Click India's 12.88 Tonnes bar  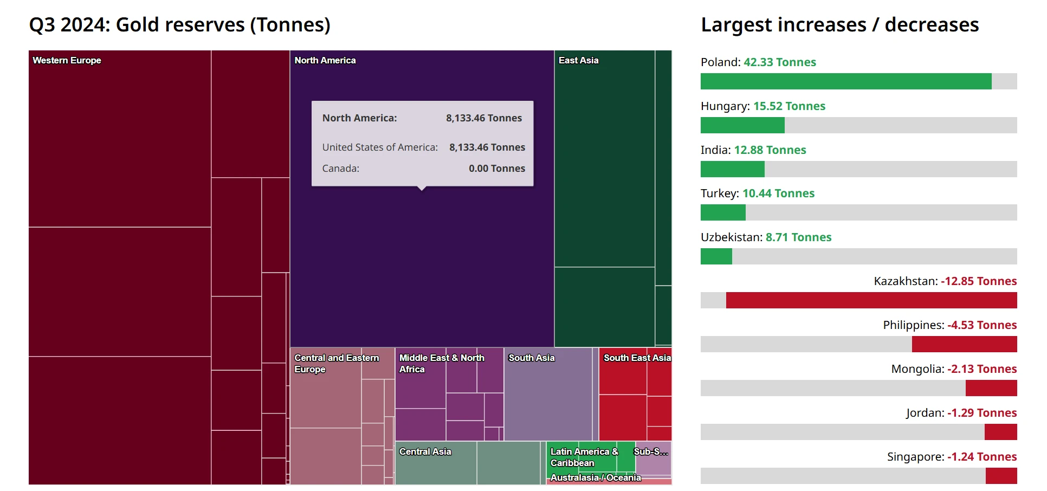[x=732, y=169]
